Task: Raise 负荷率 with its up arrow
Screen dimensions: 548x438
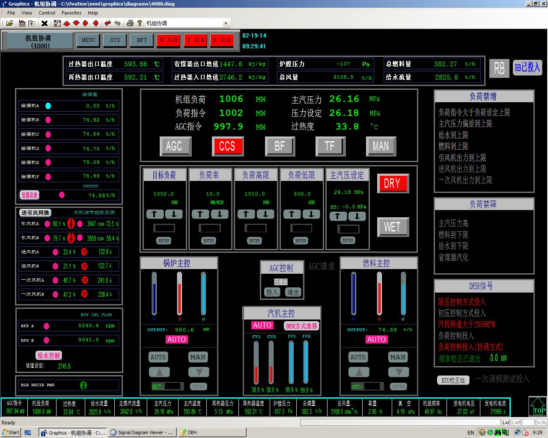Action: [200, 214]
